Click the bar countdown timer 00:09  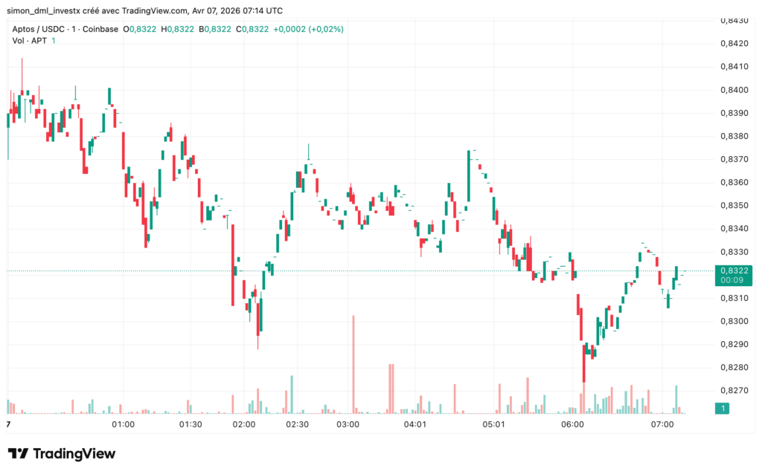[x=733, y=281]
